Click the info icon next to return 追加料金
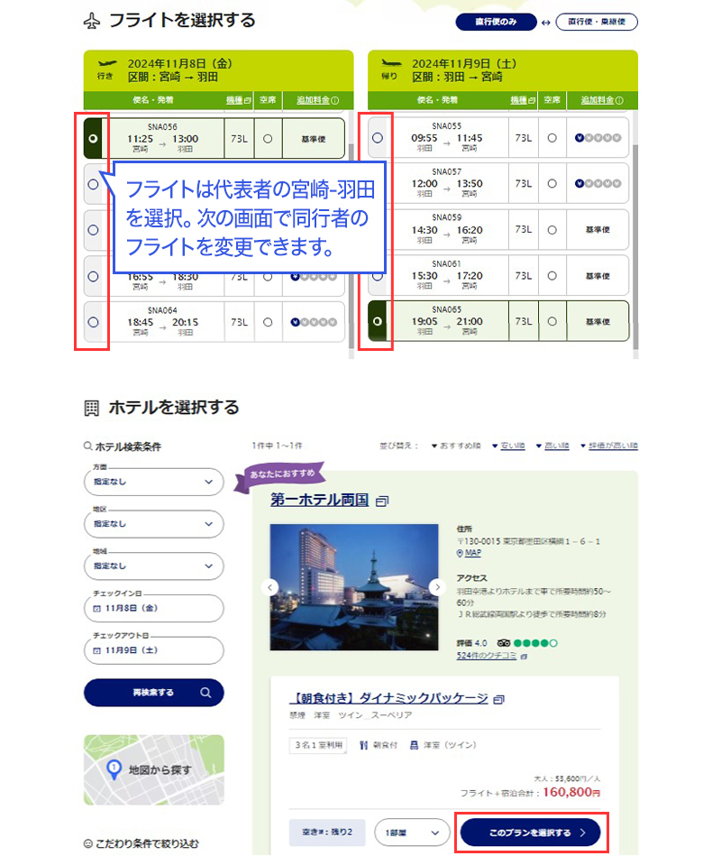721x856 pixels. (x=618, y=100)
